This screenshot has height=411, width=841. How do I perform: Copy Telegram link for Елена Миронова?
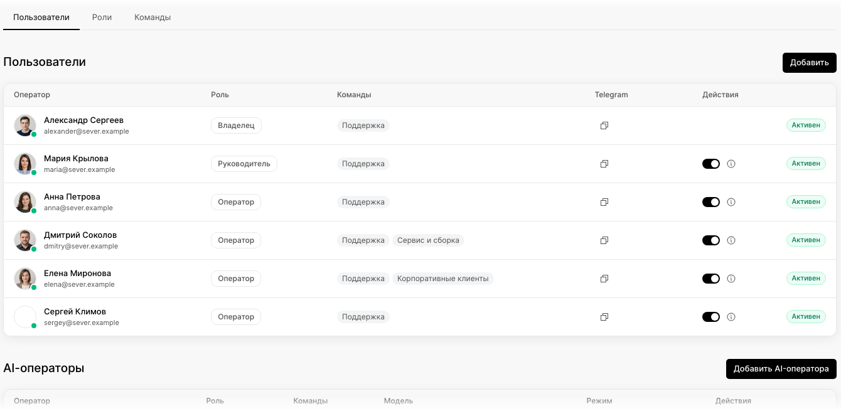604,279
